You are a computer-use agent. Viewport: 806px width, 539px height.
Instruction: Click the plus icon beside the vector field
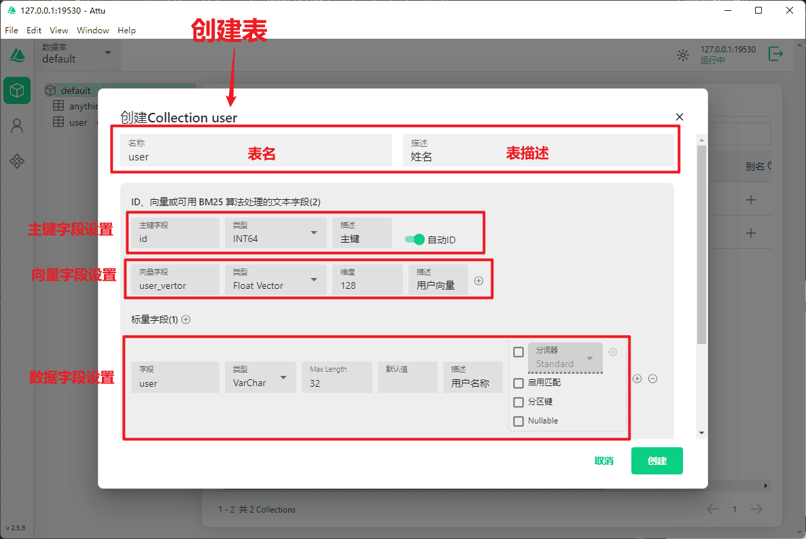[478, 281]
